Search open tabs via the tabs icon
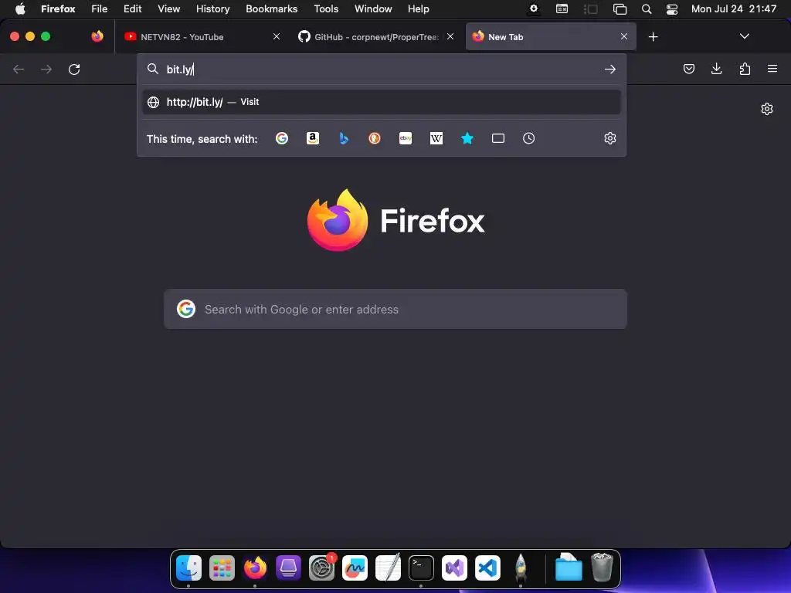 (498, 138)
